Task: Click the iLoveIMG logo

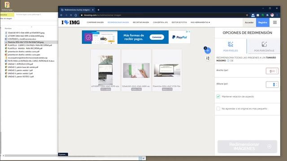Action: (71, 22)
